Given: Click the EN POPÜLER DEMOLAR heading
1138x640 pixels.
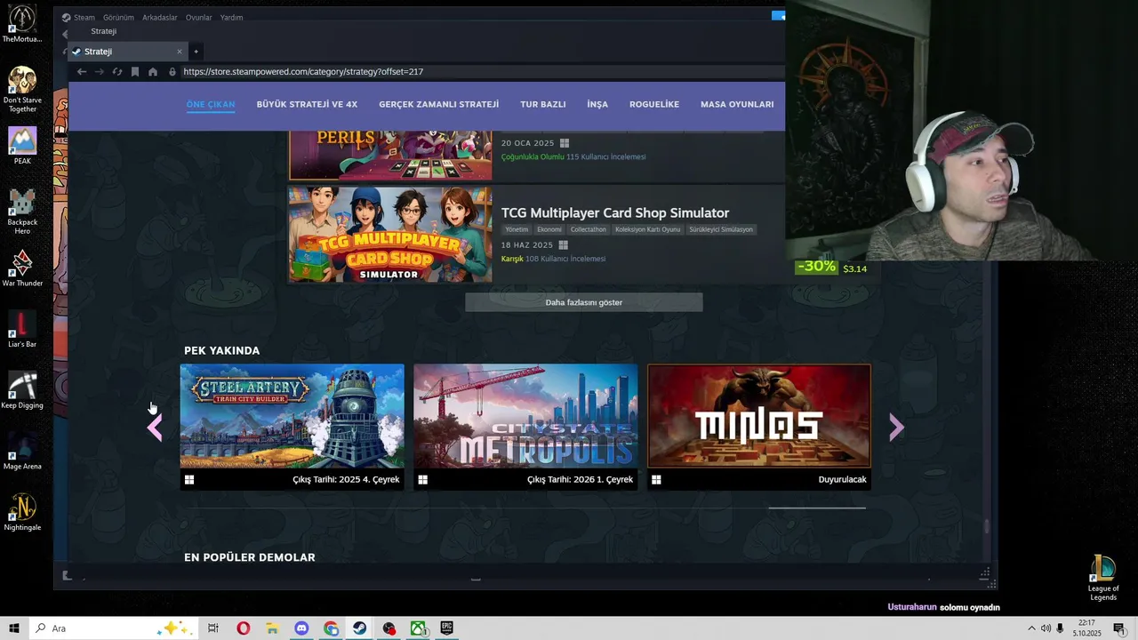Looking at the screenshot, I should [x=250, y=557].
